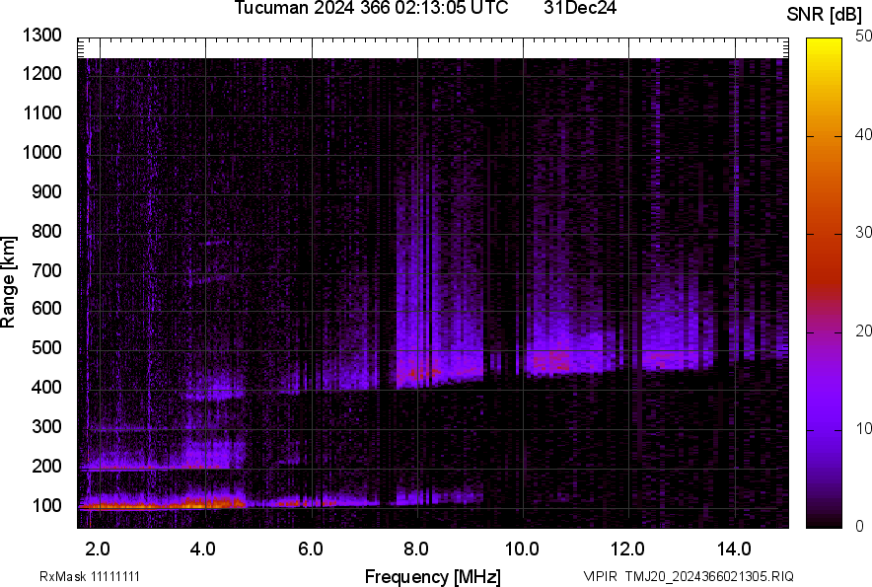
Task: Click the 8.0 tick on the frequency axis
Action: pyautogui.click(x=416, y=548)
